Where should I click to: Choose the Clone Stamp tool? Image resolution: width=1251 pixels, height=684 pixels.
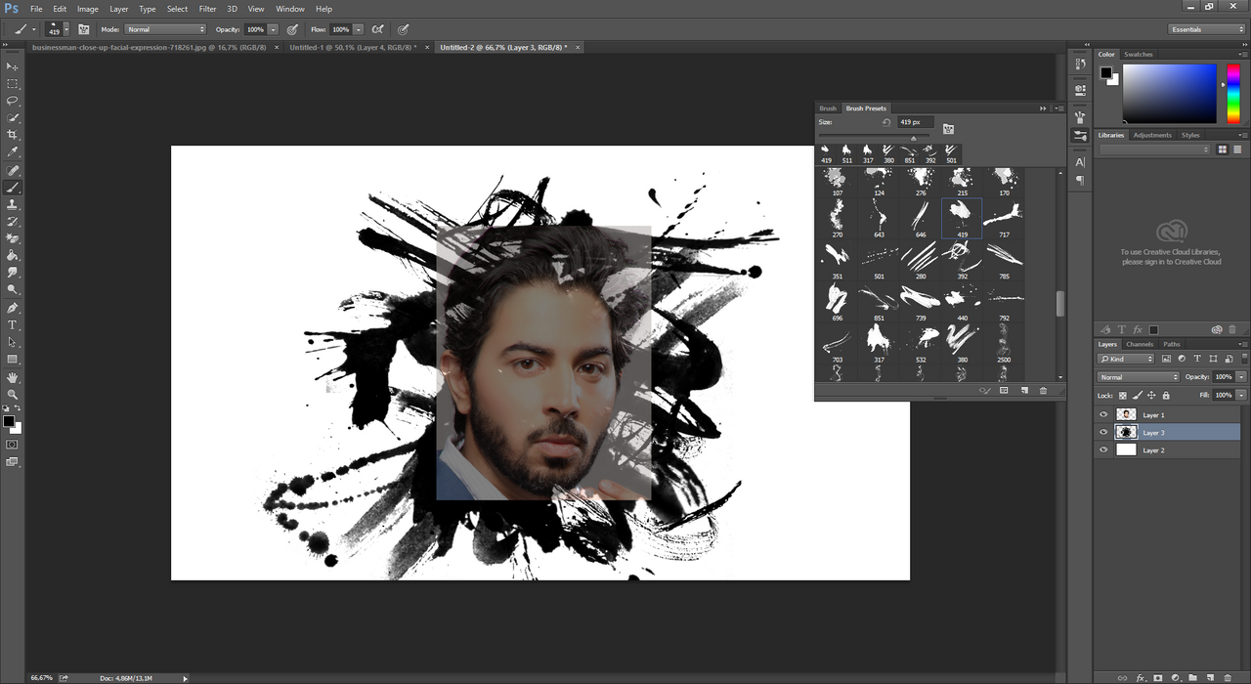[x=13, y=204]
